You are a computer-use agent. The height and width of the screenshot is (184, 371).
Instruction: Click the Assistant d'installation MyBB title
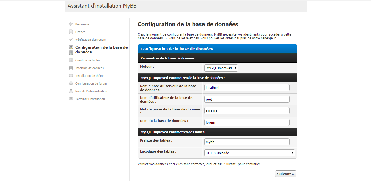pos(102,6)
